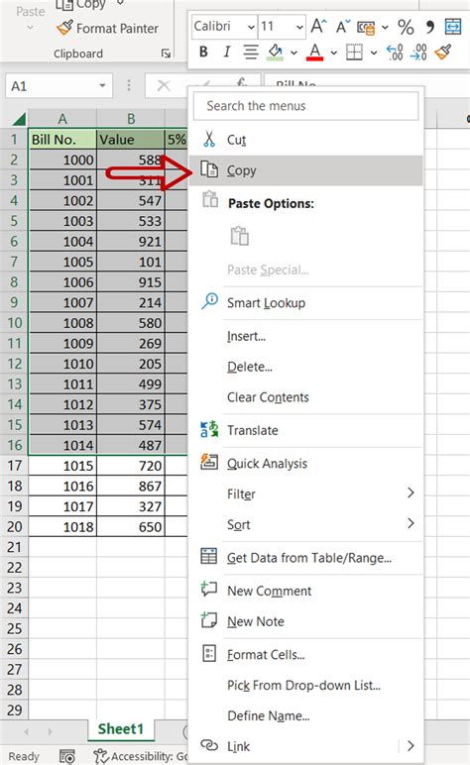
Task: Open the Clipboard dialog launcher
Action: (166, 54)
